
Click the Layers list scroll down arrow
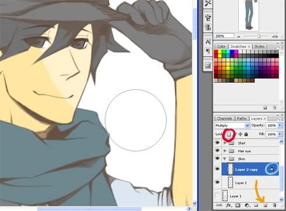(x=281, y=199)
